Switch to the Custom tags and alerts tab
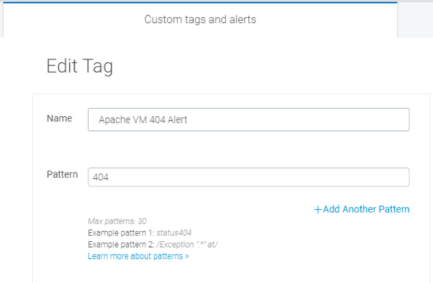The width and height of the screenshot is (433, 283). coord(200,19)
